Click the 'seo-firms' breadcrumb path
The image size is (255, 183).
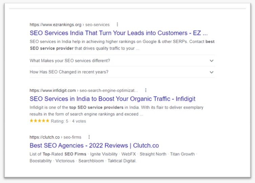(72, 137)
